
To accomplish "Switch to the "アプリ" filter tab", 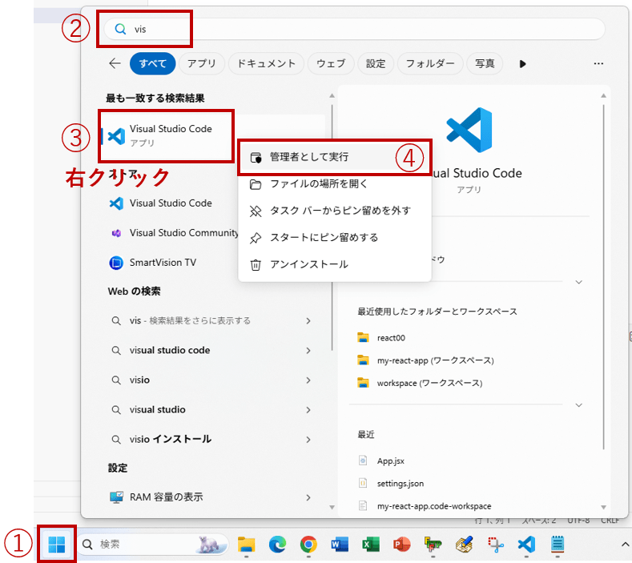I will tap(202, 63).
